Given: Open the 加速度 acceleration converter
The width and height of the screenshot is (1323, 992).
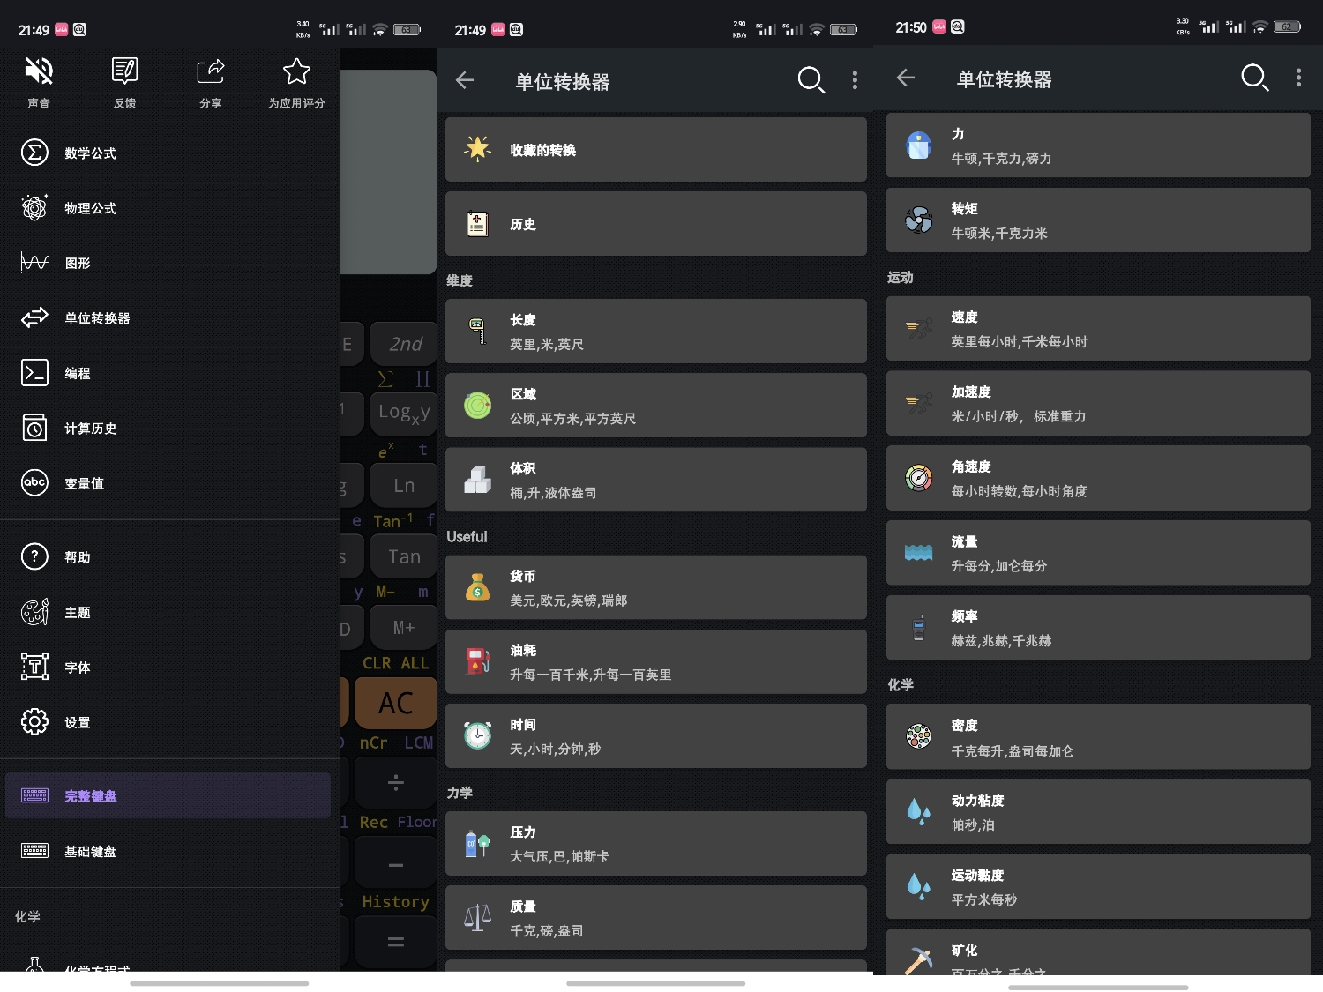Looking at the screenshot, I should [1098, 403].
